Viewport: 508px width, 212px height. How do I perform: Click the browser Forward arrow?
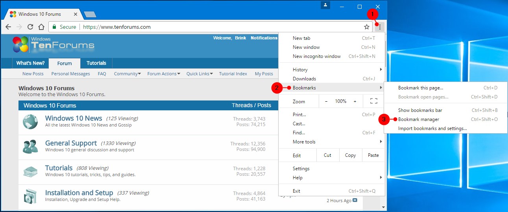pyautogui.click(x=19, y=27)
